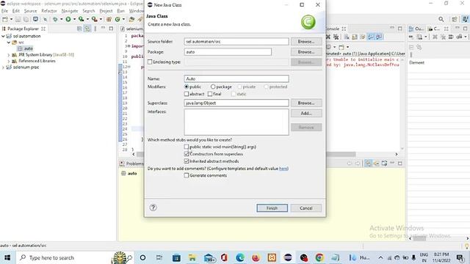
Task: Open the 'here' templates configuration link
Action: point(283,169)
